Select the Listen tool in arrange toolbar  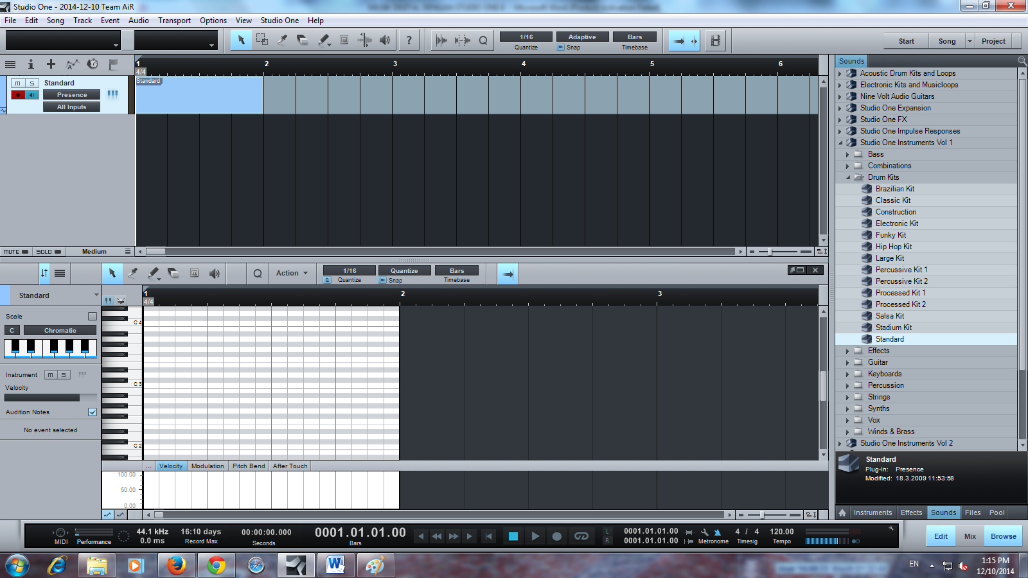tap(385, 40)
